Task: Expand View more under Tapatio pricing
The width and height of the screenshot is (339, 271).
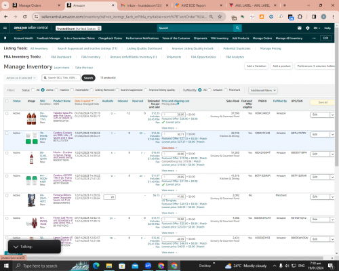Action: [169, 128]
